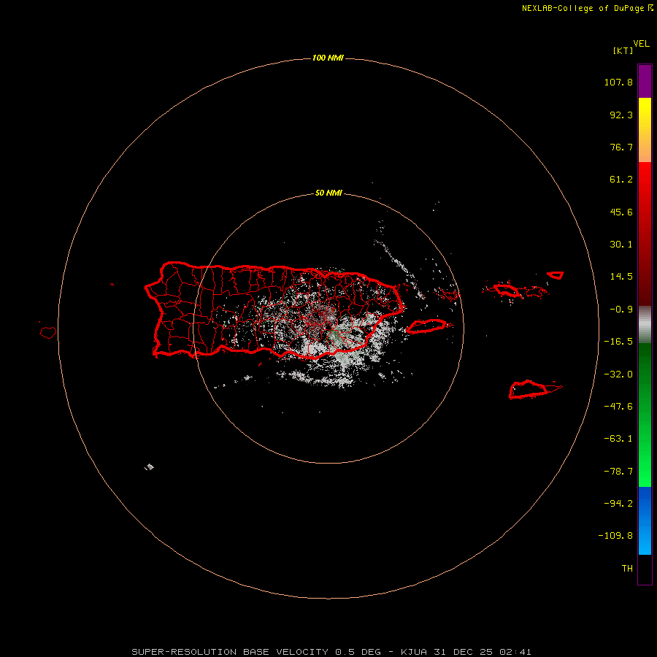Click the 50 NMI range ring label
Screen dimensions: 657x657
point(328,193)
